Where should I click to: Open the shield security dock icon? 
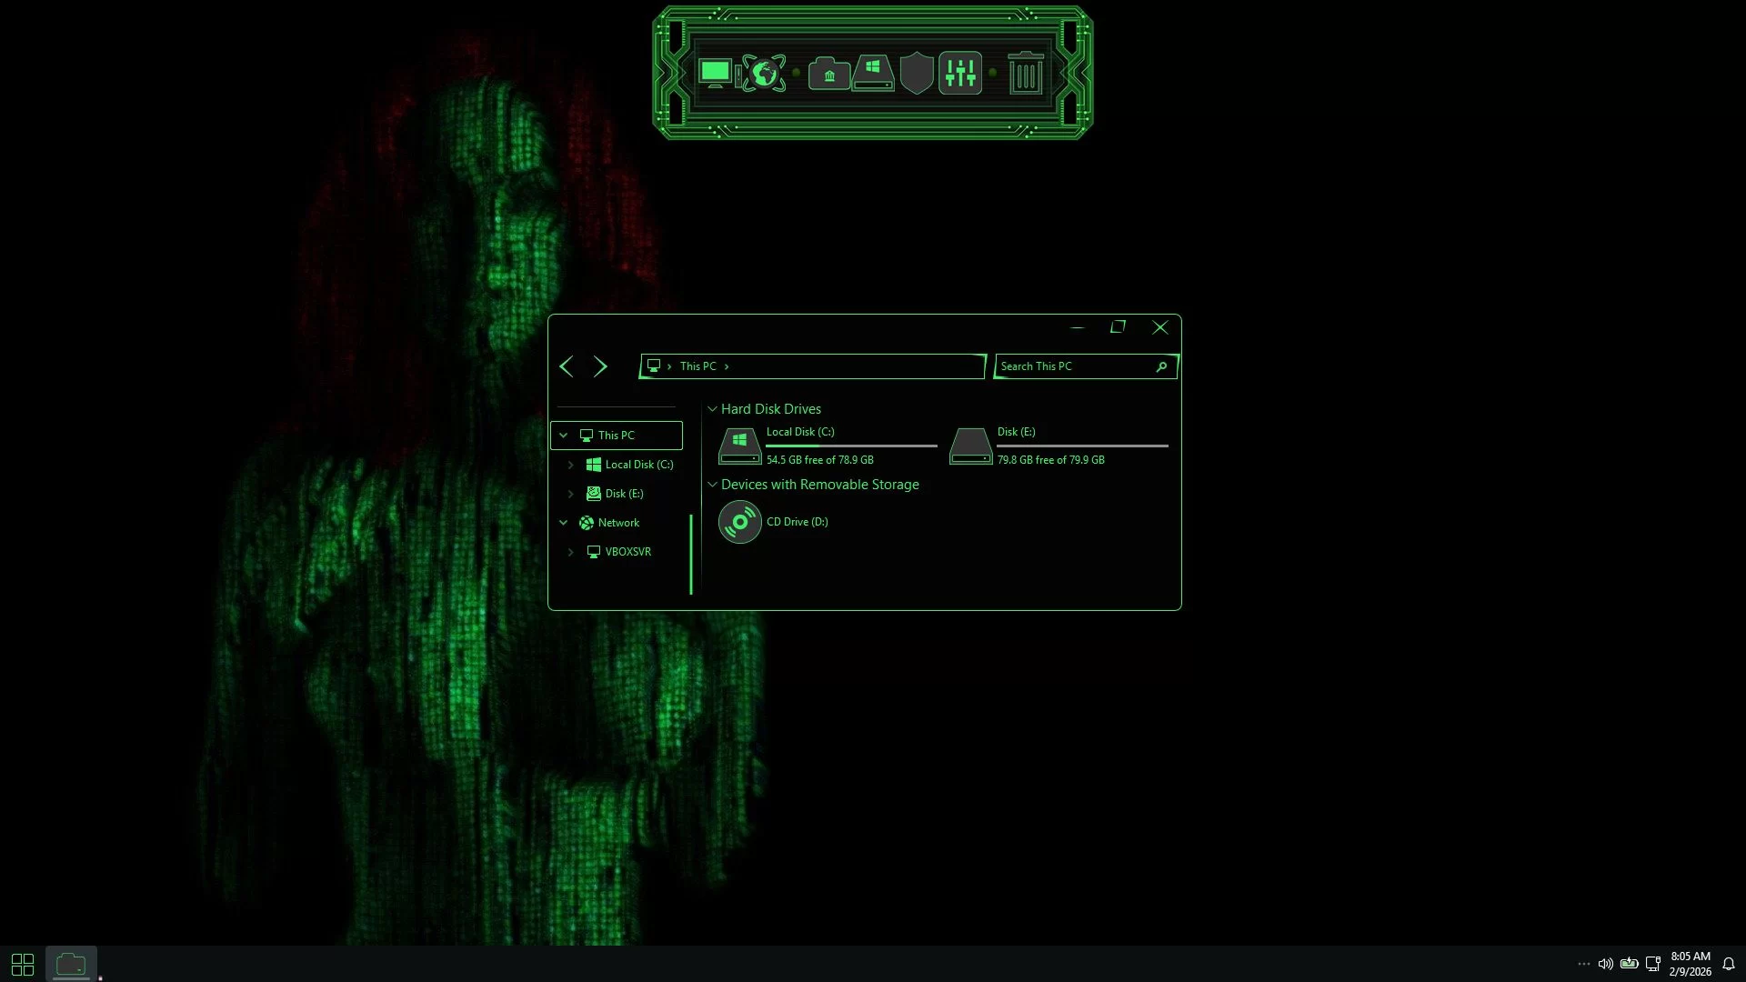pos(916,73)
